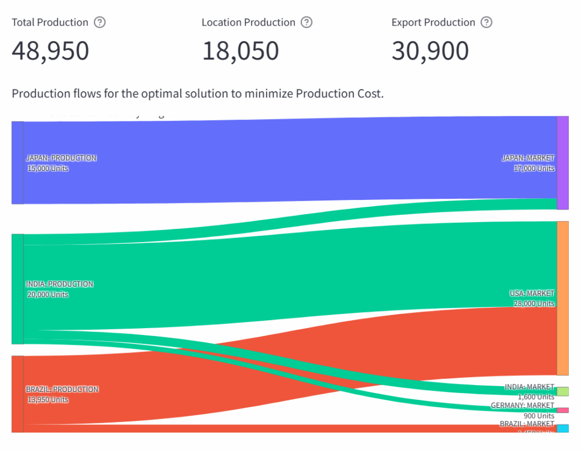The image size is (583, 450).
Task: Click help icon beside Location Production
Action: [306, 23]
